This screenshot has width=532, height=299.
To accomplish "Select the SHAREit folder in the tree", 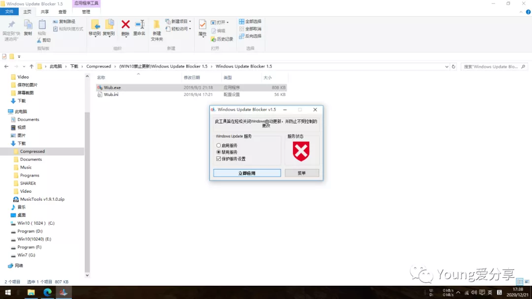I will coord(28,183).
